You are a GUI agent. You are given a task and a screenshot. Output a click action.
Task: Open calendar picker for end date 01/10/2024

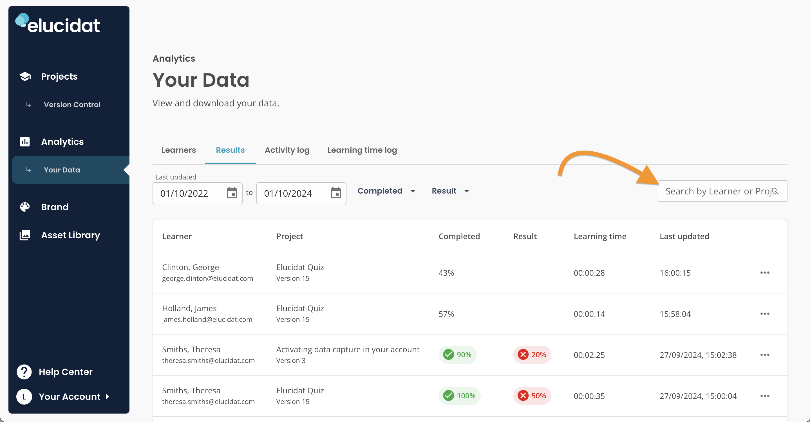point(335,193)
